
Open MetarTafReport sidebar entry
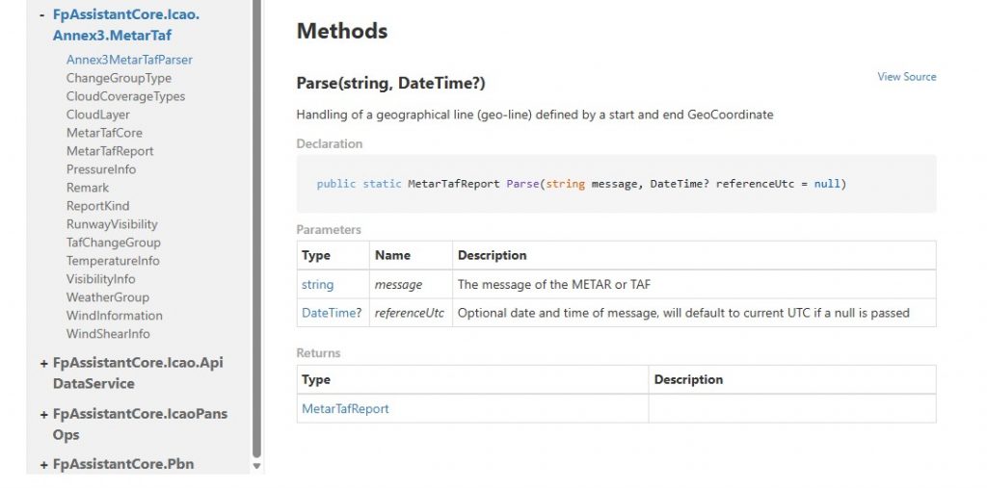pos(110,151)
